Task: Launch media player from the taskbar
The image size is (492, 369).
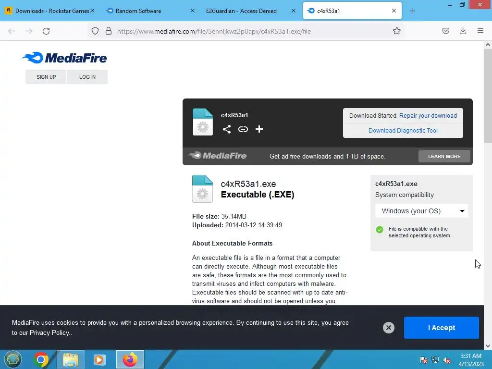Action: click(99, 359)
